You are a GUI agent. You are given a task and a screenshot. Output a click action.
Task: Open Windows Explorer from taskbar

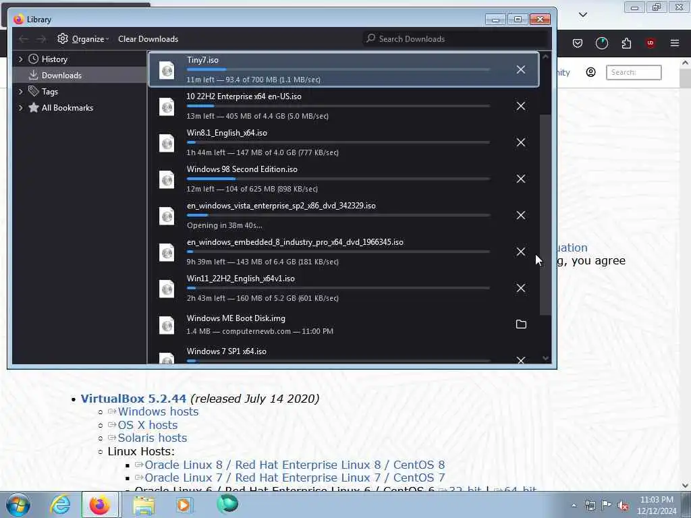pyautogui.click(x=144, y=505)
